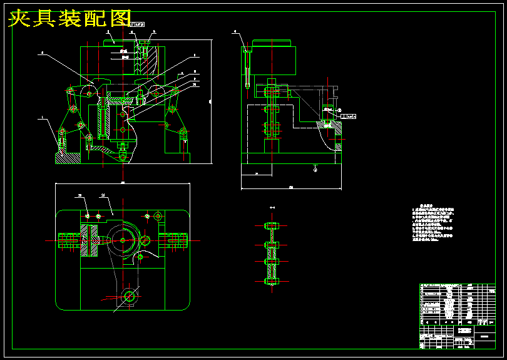The height and width of the screenshot is (360, 507).
Task: Click the hatched rectangle in the plan view
Action: point(89,240)
